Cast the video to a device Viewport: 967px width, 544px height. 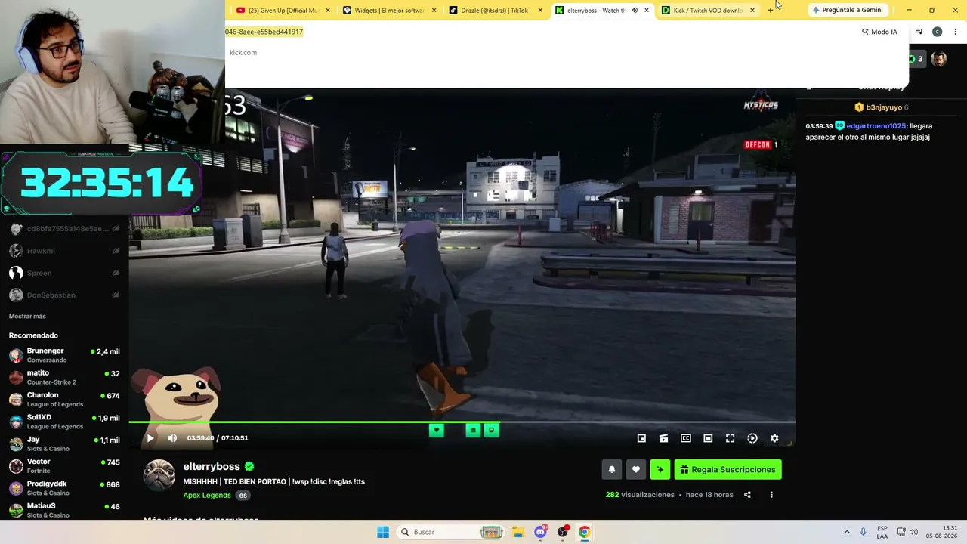[663, 438]
